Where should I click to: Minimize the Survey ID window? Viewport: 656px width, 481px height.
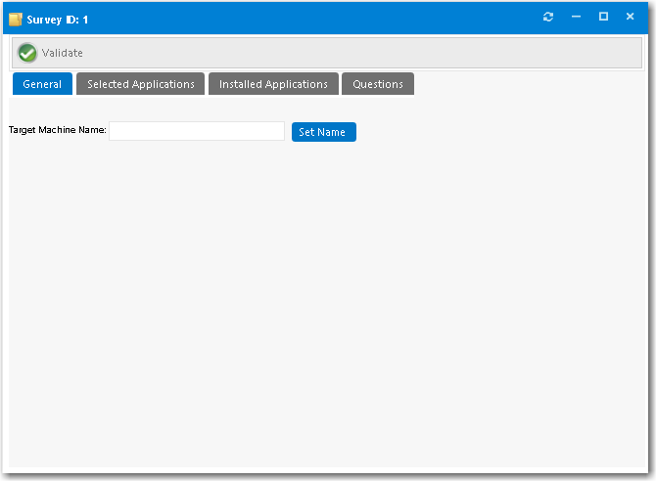(x=576, y=18)
